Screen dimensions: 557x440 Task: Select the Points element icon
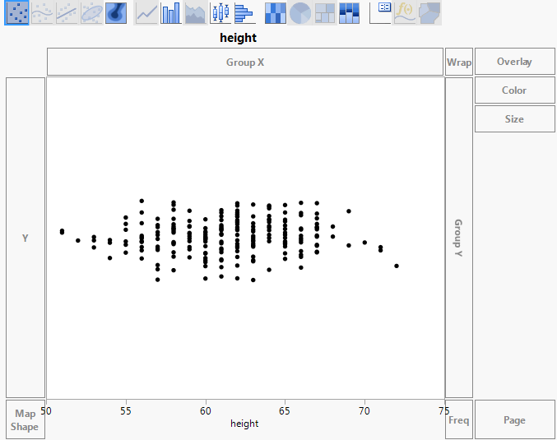point(16,13)
